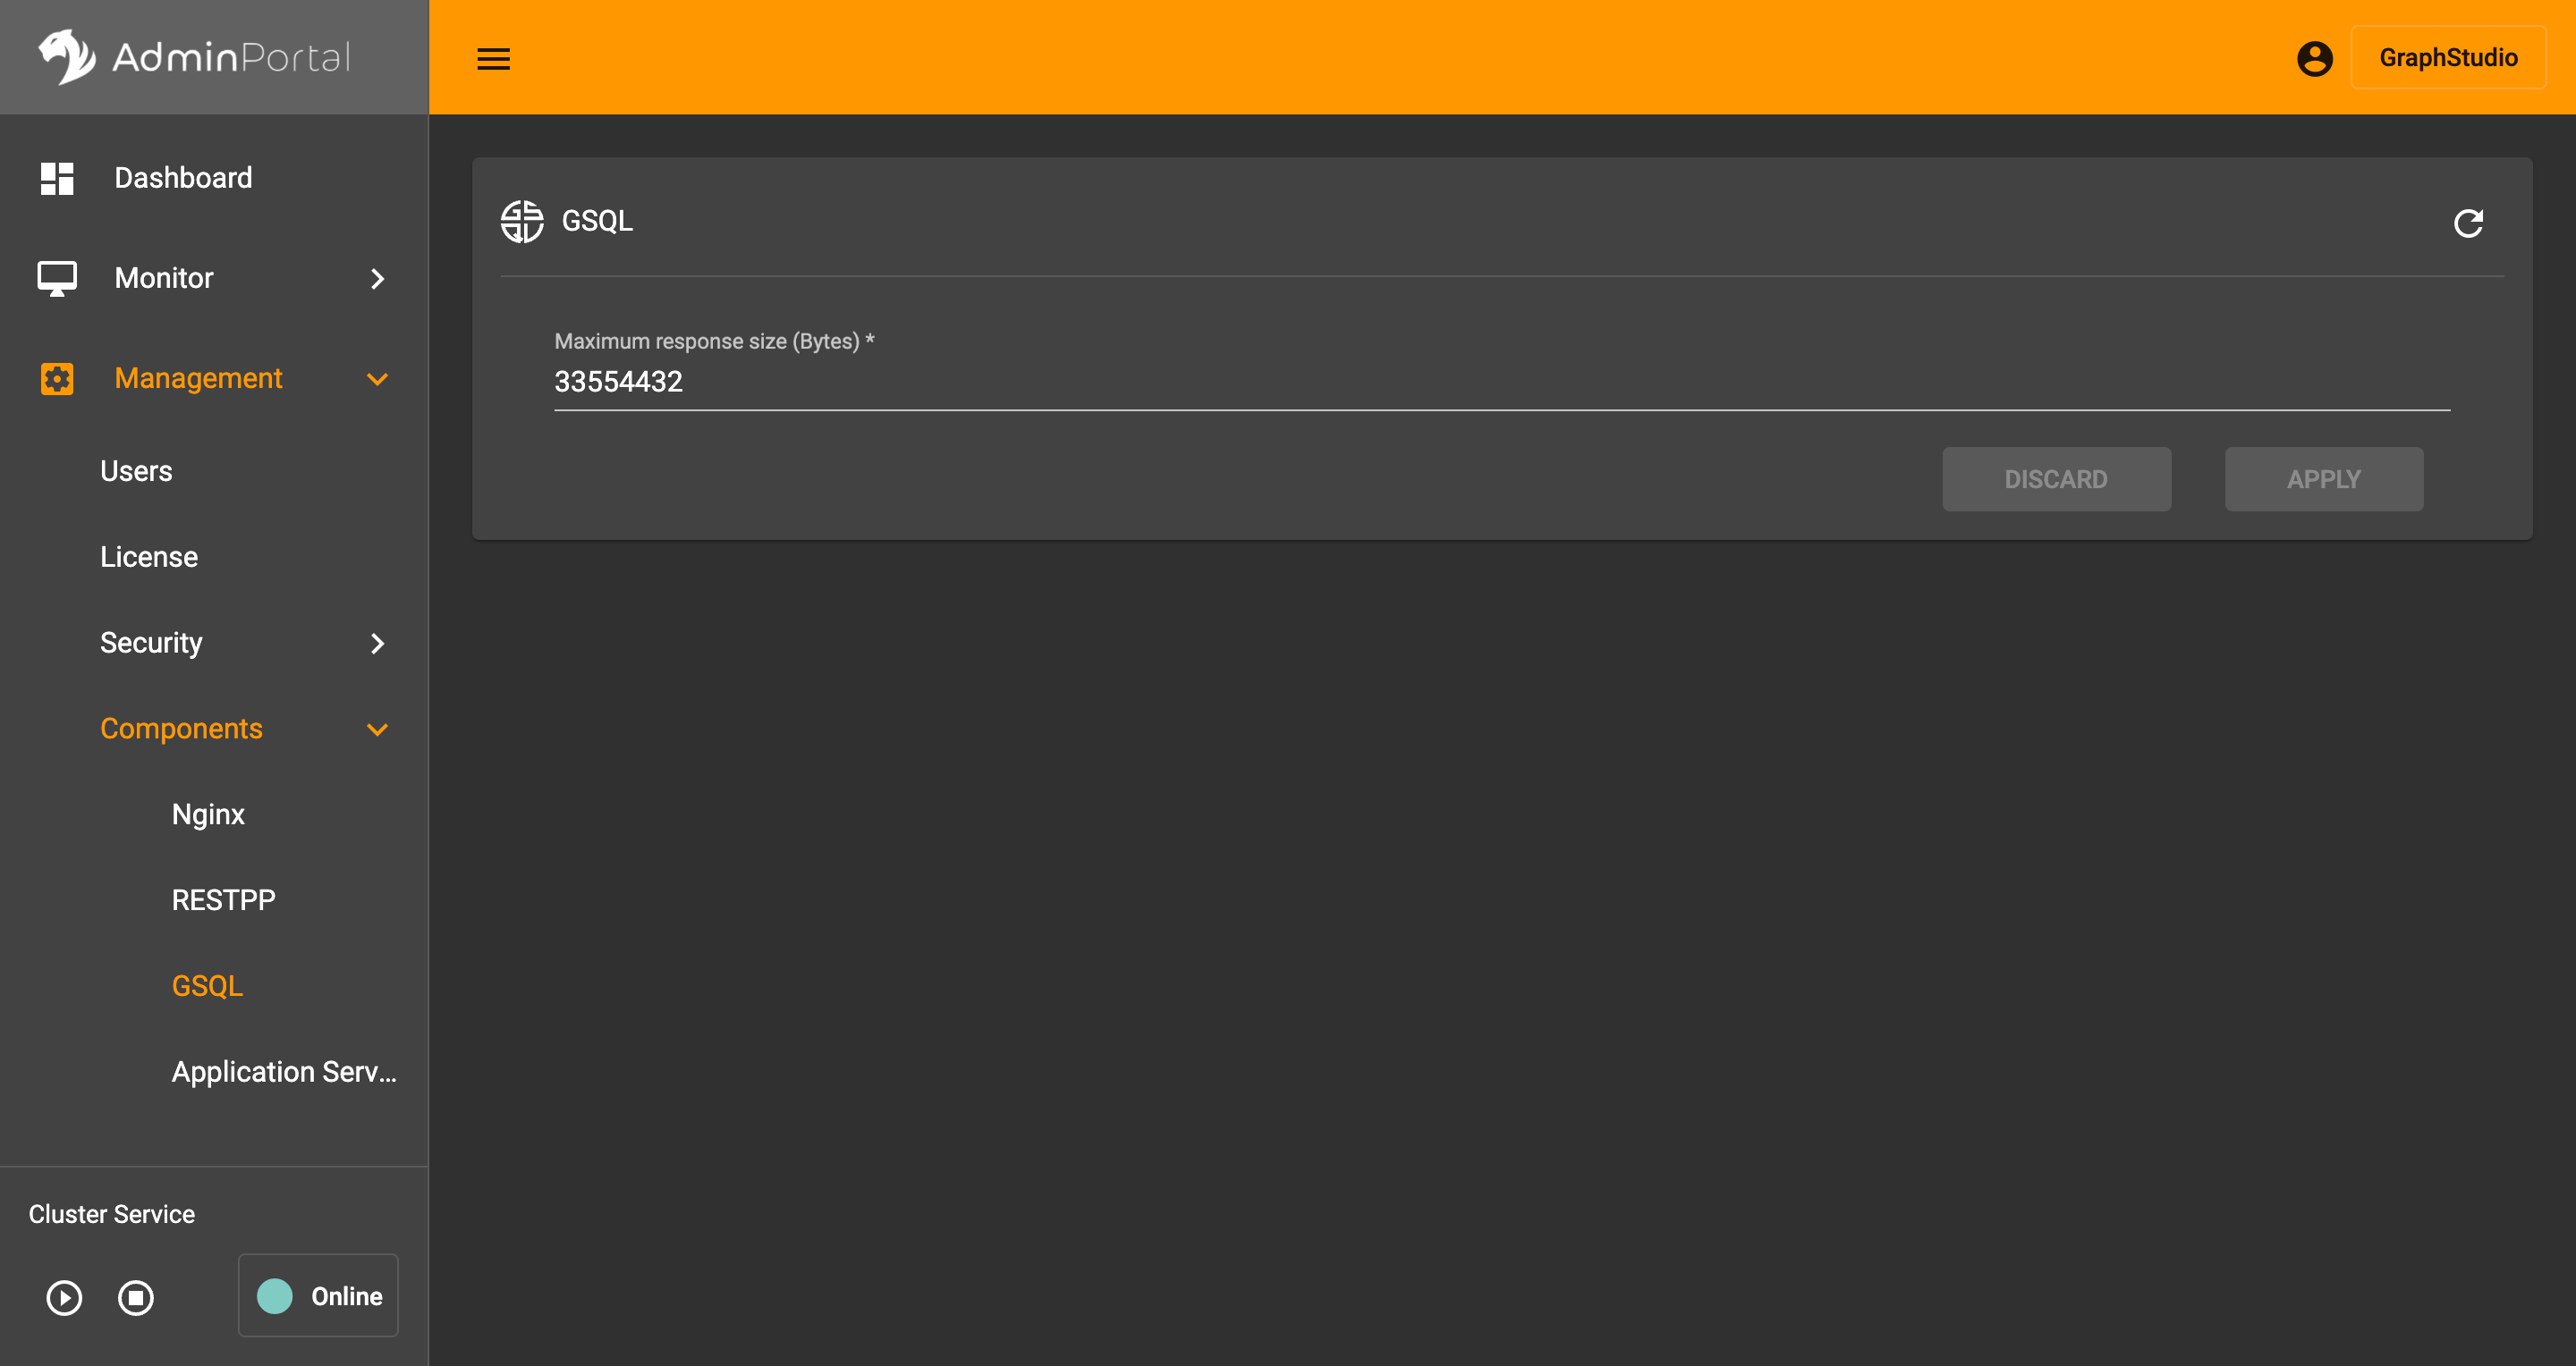Click the Maximum response size input field
The width and height of the screenshot is (2576, 1366).
[x=1500, y=382]
